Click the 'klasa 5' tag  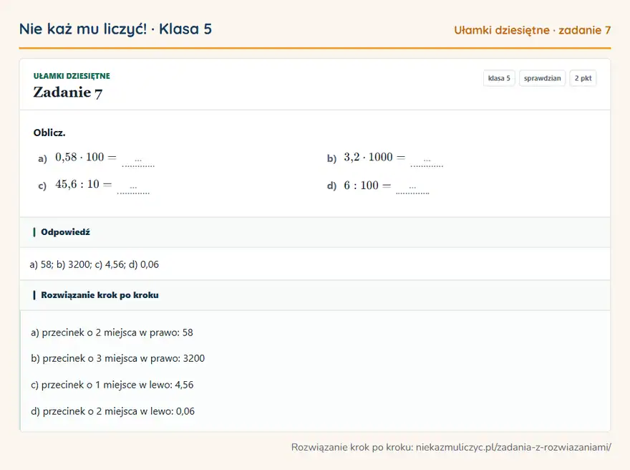(x=499, y=78)
